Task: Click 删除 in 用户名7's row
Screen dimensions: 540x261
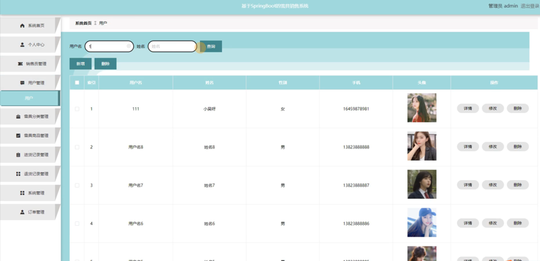Action: coord(517,185)
